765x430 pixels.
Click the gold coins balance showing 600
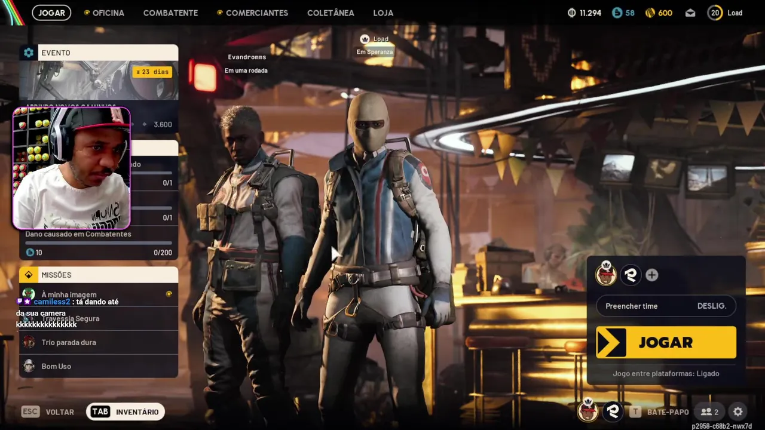tap(659, 13)
